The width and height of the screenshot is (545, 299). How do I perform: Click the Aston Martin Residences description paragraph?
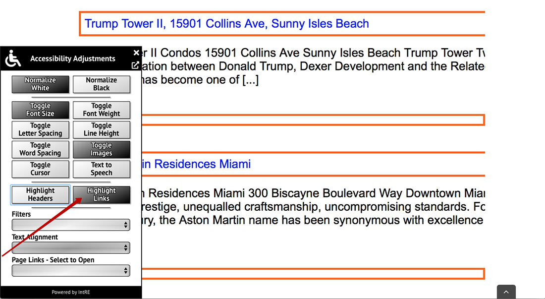pyautogui.click(x=313, y=207)
